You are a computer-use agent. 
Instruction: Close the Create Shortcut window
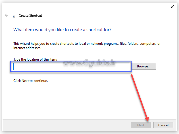172,7
